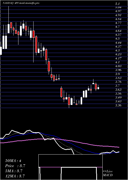Select the 4.03 price axis label
The image size is (128, 180).
click(x=118, y=66)
